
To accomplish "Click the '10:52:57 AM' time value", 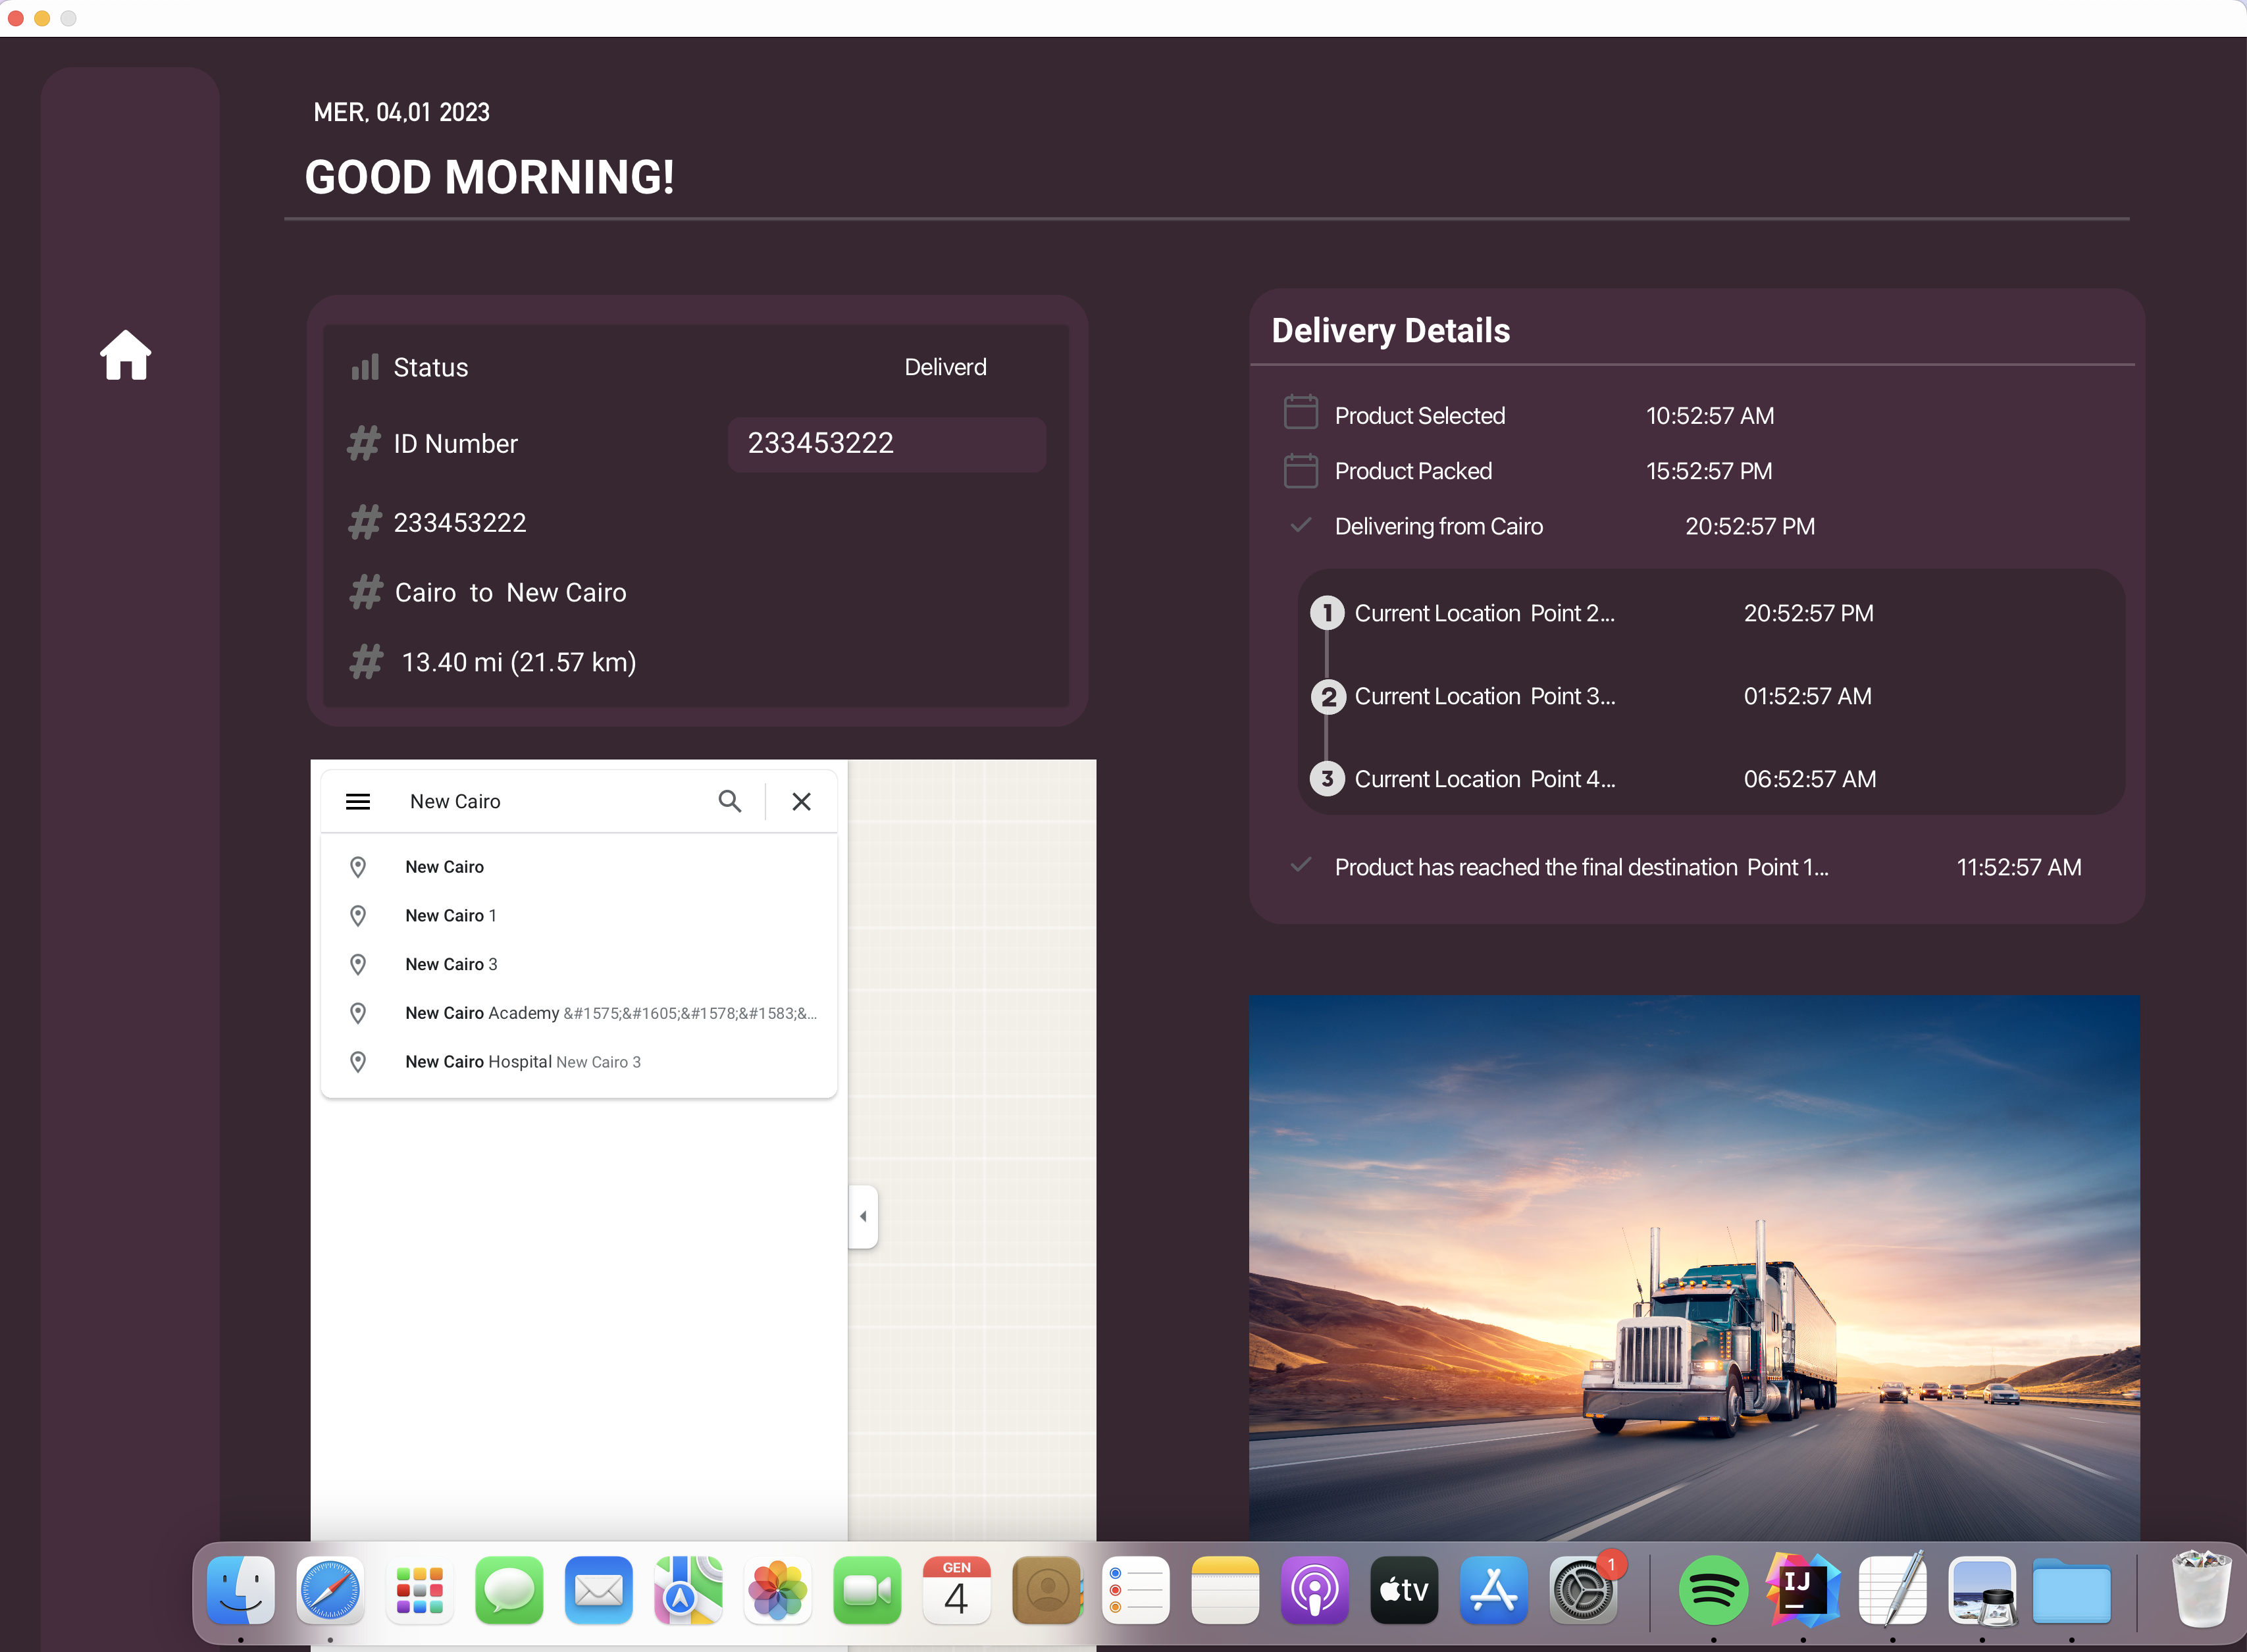I will click(1710, 416).
